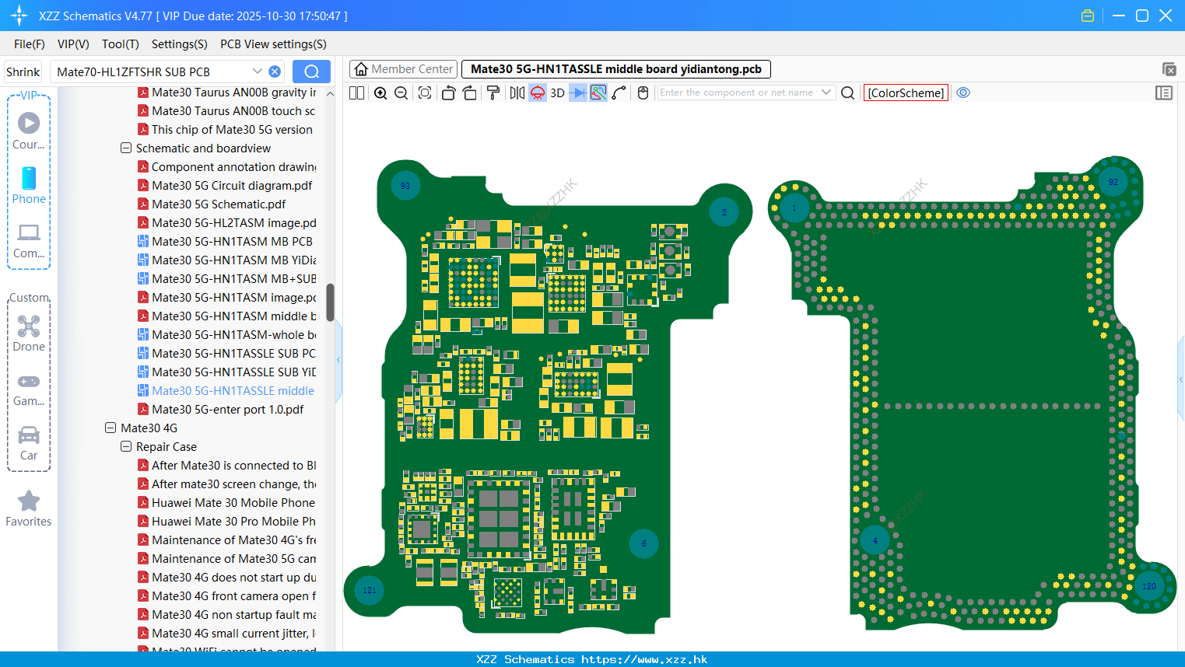Image resolution: width=1185 pixels, height=667 pixels.
Task: Collapse left panel via splitter handle
Action: pyautogui.click(x=338, y=359)
